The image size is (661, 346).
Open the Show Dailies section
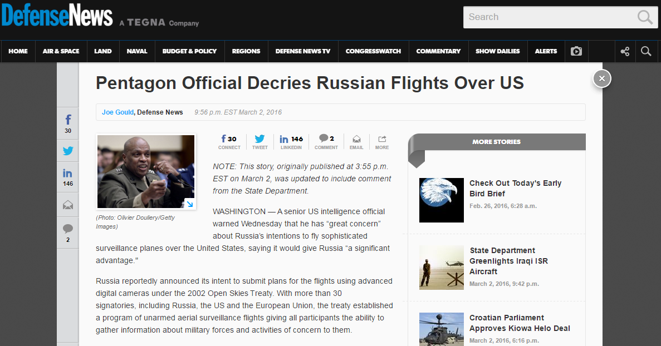(x=498, y=51)
